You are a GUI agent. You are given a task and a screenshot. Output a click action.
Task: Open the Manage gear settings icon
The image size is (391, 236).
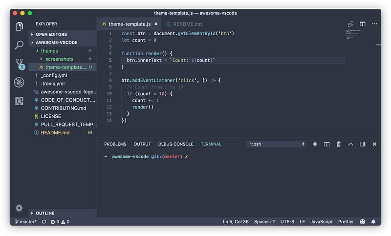click(19, 208)
